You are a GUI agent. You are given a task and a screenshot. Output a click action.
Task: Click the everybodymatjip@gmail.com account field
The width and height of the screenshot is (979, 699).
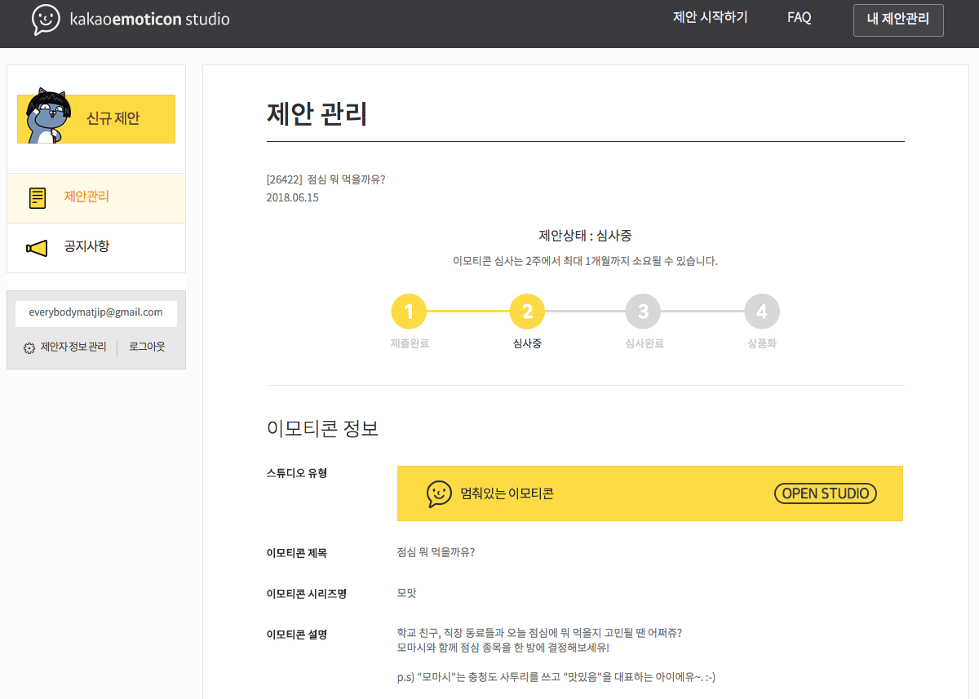(x=96, y=313)
